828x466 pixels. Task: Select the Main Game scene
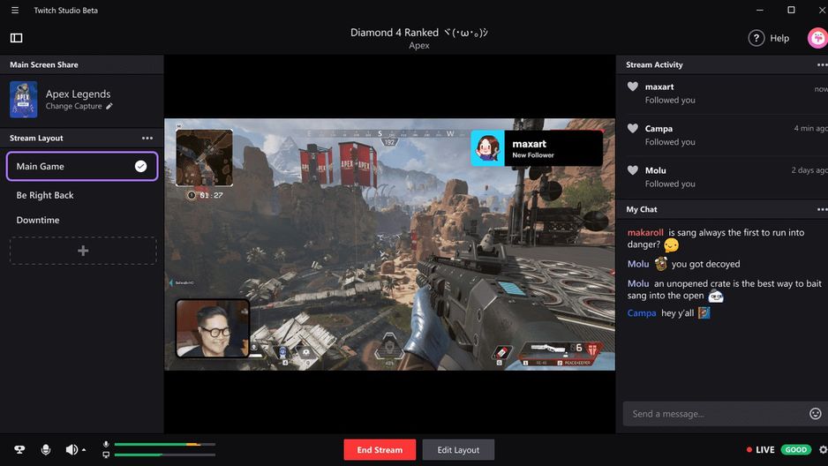point(82,166)
